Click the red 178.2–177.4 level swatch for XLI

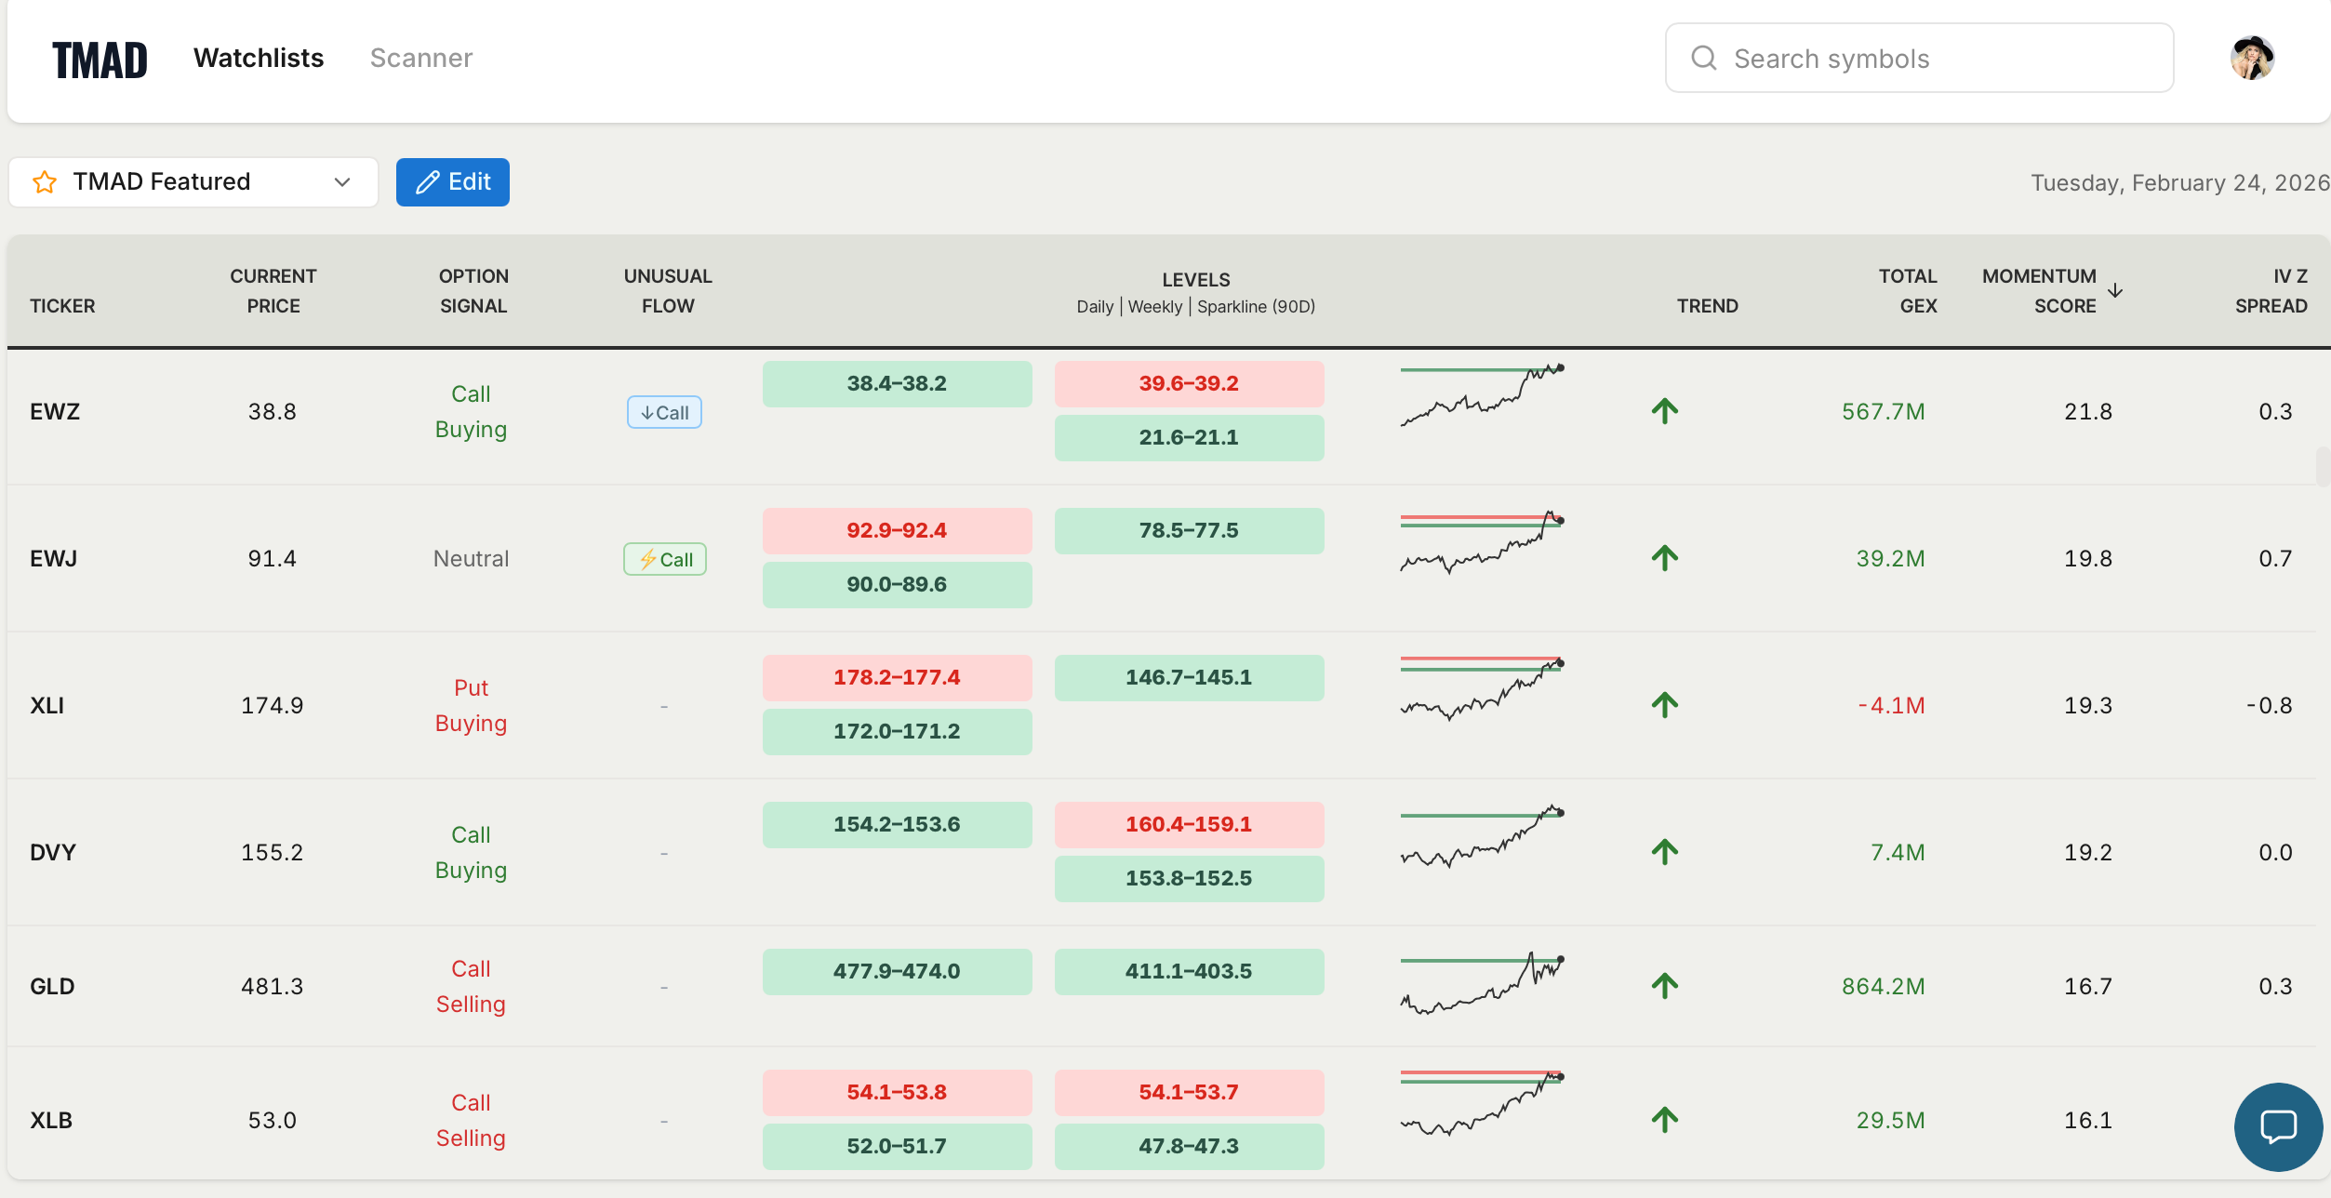click(897, 678)
